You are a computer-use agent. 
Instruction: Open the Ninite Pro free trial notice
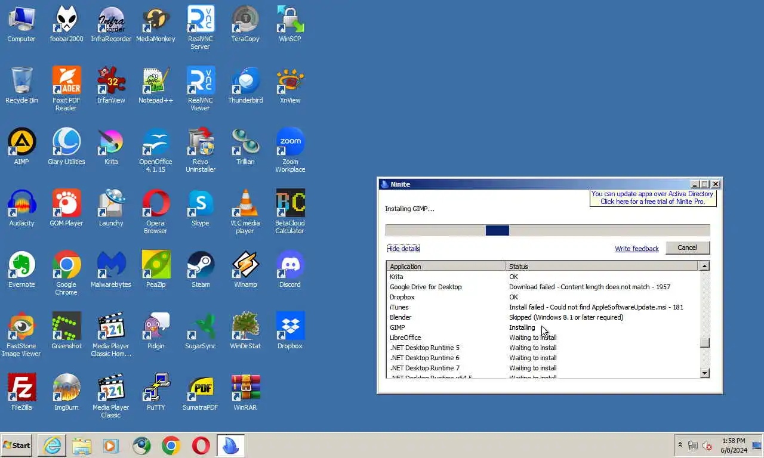pyautogui.click(x=653, y=198)
